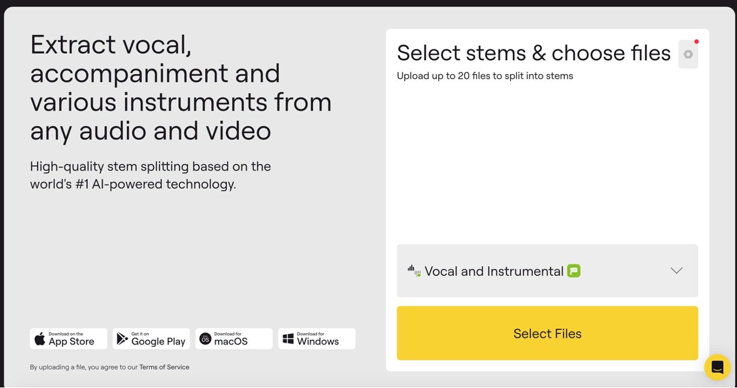Open the yellow chat support bubble
Image resolution: width=737 pixels, height=388 pixels.
pos(717,367)
